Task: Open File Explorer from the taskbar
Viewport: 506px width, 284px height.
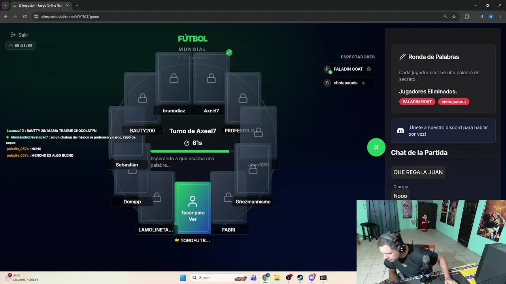Action: 277,278
